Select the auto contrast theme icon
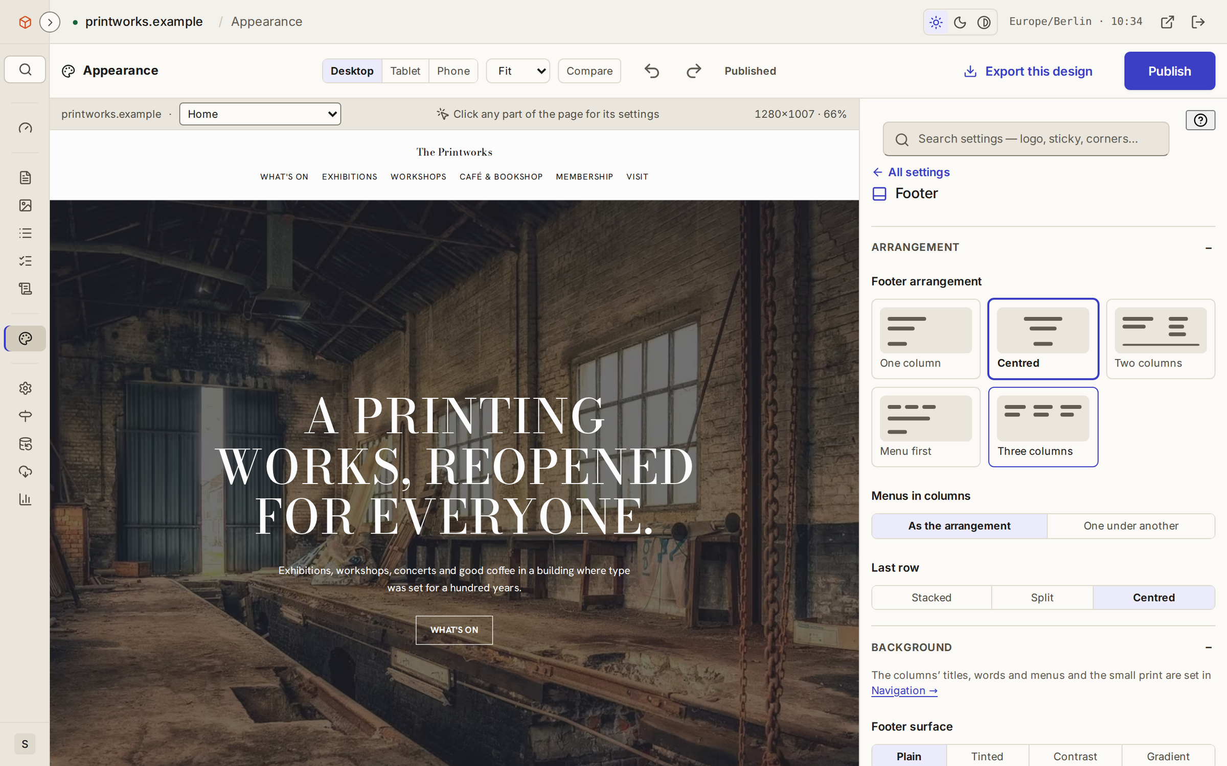1227x766 pixels. 984,22
